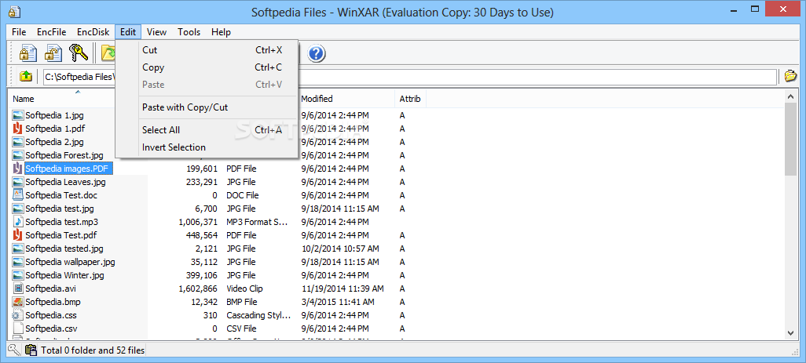The height and width of the screenshot is (363, 806).
Task: Choose Invert Selection from the Edit menu
Action: [x=207, y=147]
